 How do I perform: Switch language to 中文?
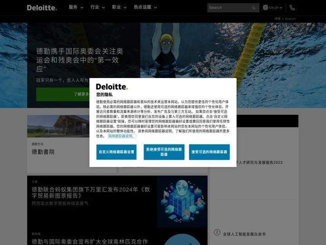coord(278,19)
